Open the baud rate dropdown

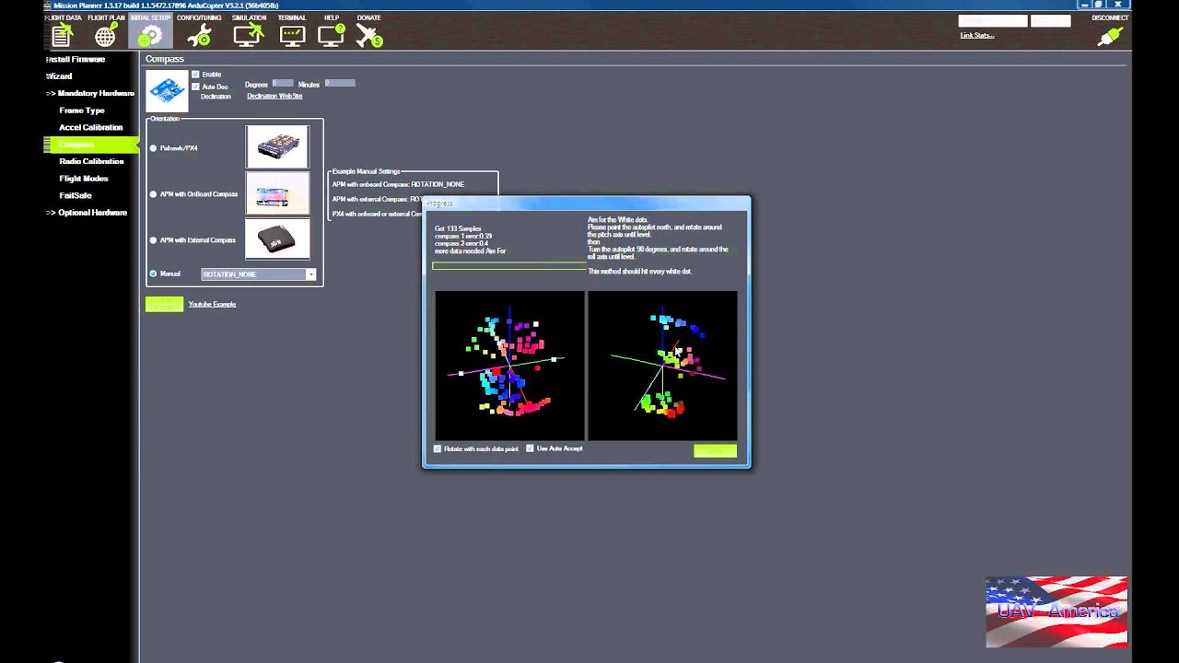point(1050,21)
